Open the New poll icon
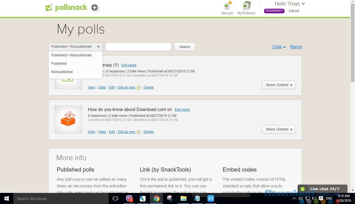This screenshot has height=204, width=355. [227, 6]
